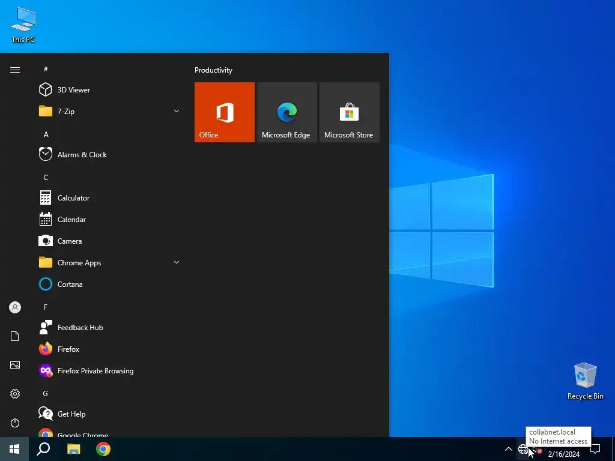Open the Pictures shortcut in Start sidebar
615x461 pixels.
point(15,365)
